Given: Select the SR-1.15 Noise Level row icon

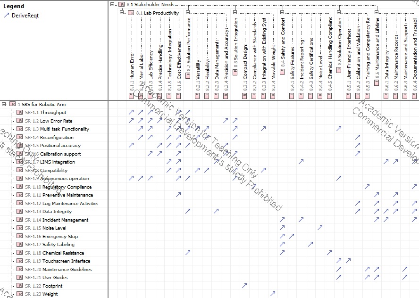Looking at the screenshot, I should (x=19, y=228).
